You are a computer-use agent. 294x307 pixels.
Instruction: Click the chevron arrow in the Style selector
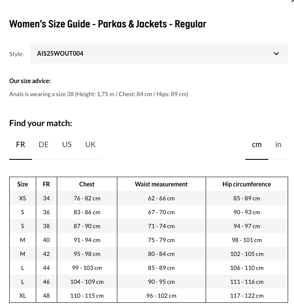pyautogui.click(x=276, y=54)
